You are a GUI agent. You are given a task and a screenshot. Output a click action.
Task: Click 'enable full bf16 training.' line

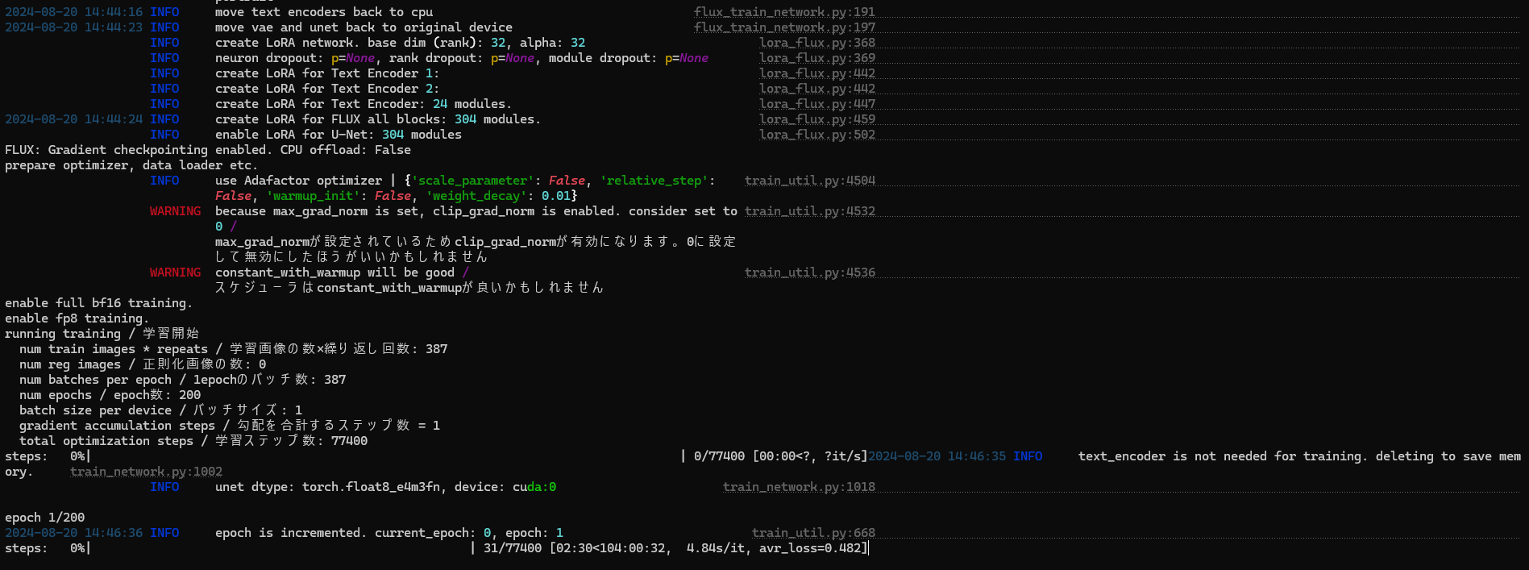tap(99, 303)
